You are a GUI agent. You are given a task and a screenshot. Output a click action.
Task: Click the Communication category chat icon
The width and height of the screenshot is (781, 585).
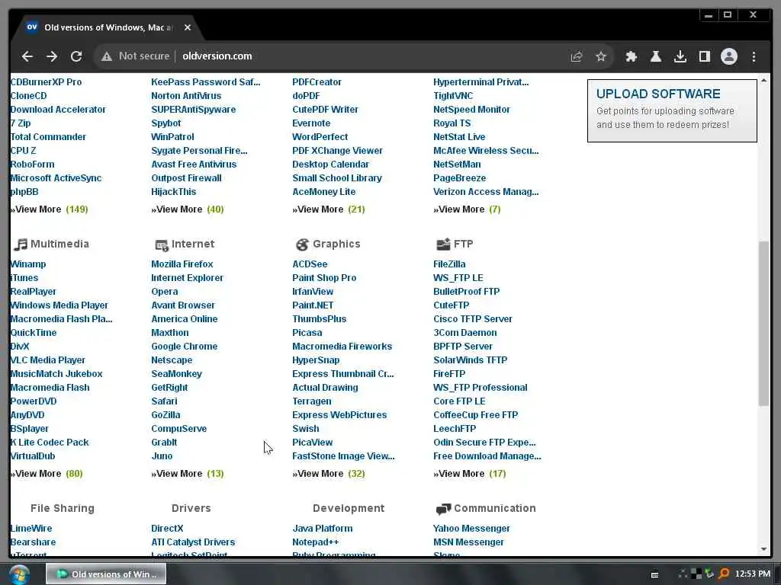tap(443, 508)
